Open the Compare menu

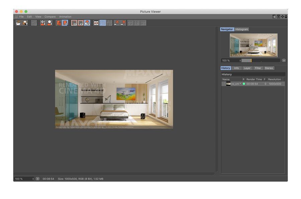[x=50, y=17]
